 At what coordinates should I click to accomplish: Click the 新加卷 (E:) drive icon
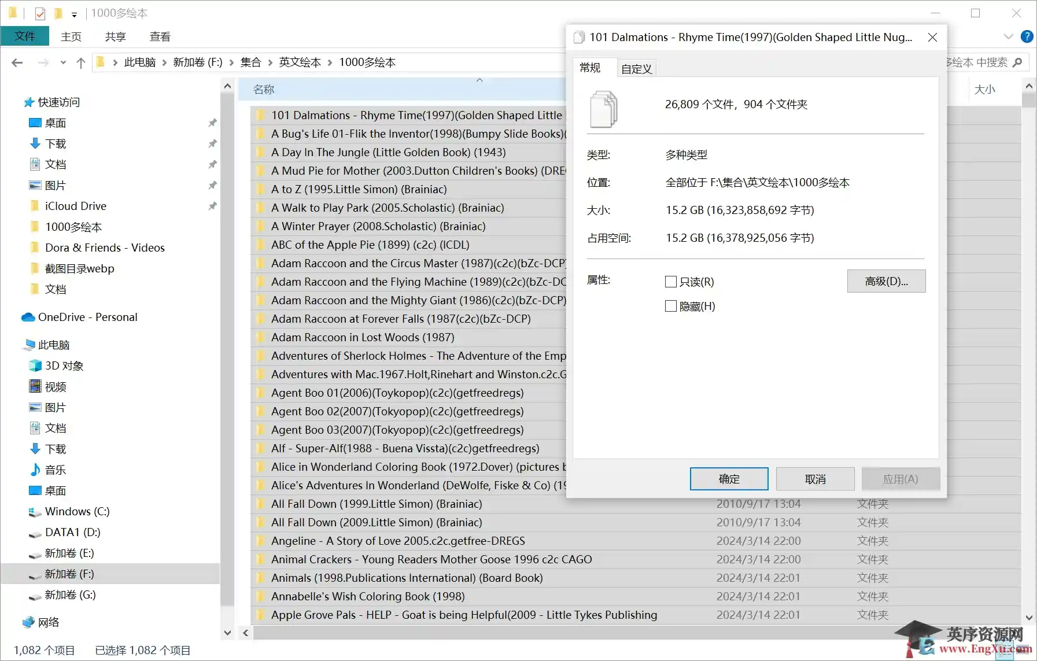[x=35, y=554]
